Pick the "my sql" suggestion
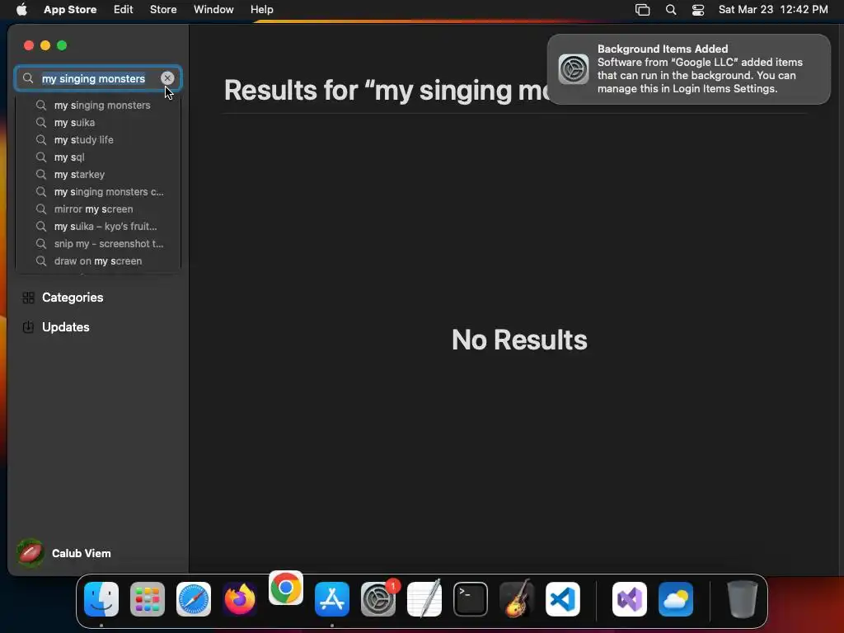Image resolution: width=844 pixels, height=633 pixels. click(98, 157)
